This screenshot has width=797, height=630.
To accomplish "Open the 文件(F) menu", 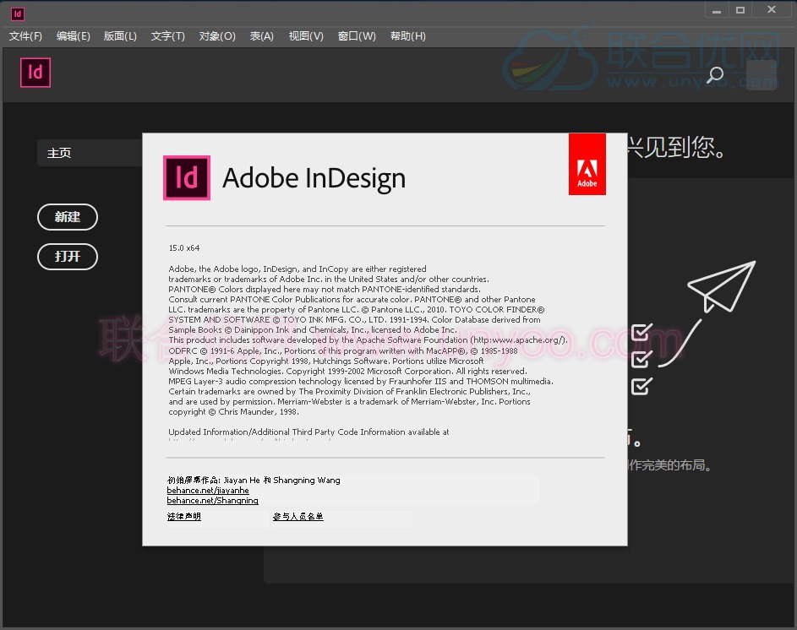I will pyautogui.click(x=25, y=36).
